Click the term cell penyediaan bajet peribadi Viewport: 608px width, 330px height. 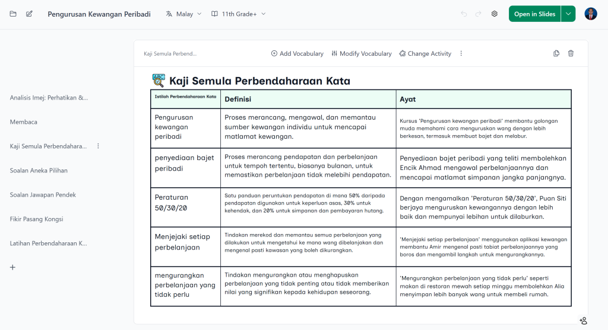[185, 168]
